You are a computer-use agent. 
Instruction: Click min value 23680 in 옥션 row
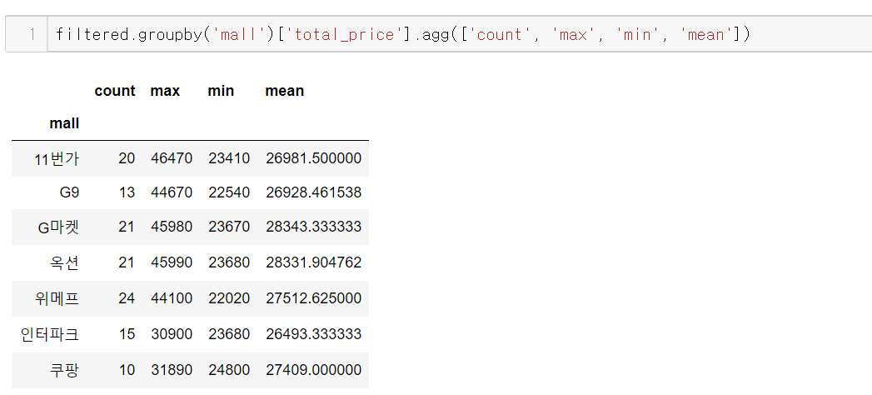coord(229,262)
